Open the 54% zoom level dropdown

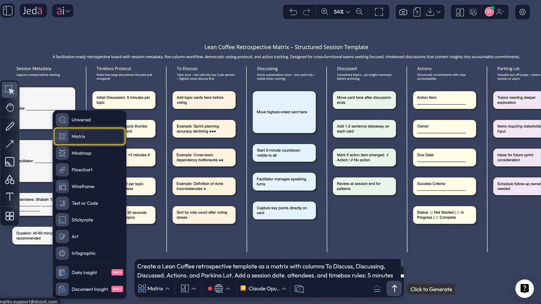point(342,12)
